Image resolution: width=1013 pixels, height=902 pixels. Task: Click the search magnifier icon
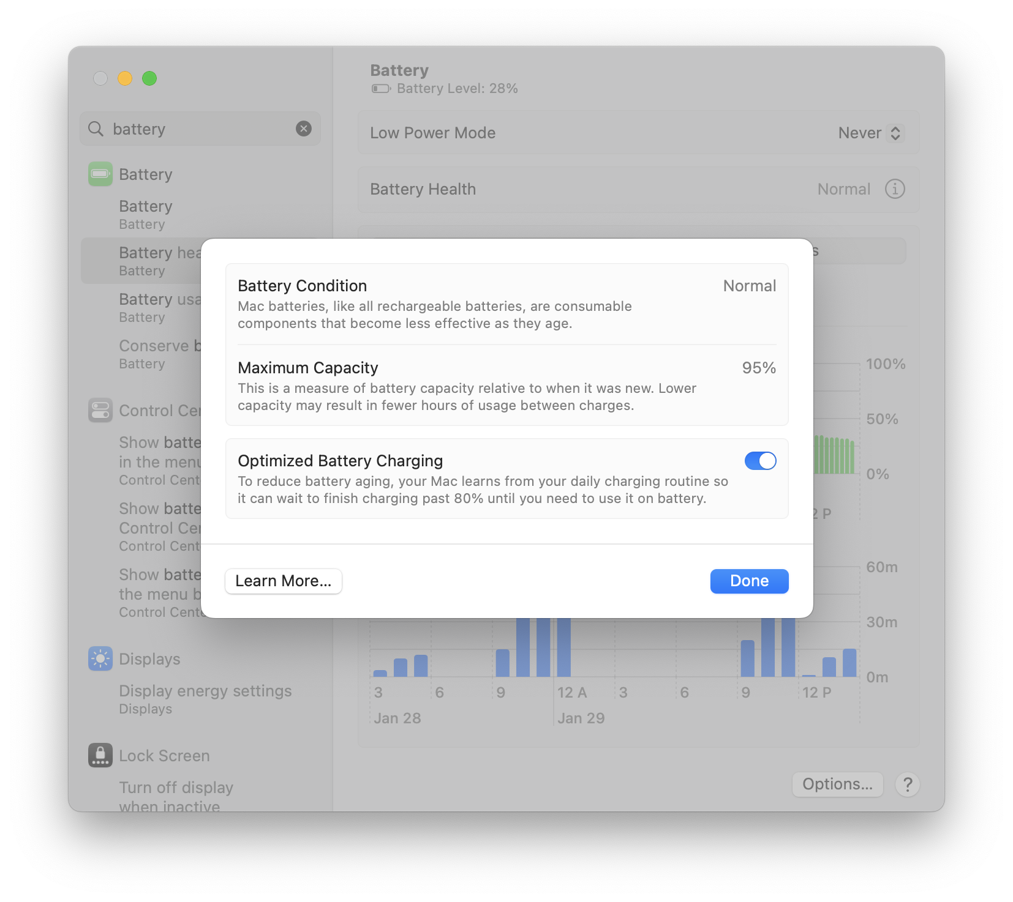(x=96, y=129)
